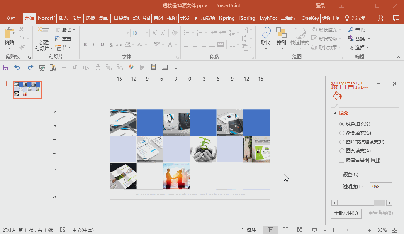404x234 pixels.
Task: Click the Fill paint bucket icon in background pane
Action: [x=337, y=96]
